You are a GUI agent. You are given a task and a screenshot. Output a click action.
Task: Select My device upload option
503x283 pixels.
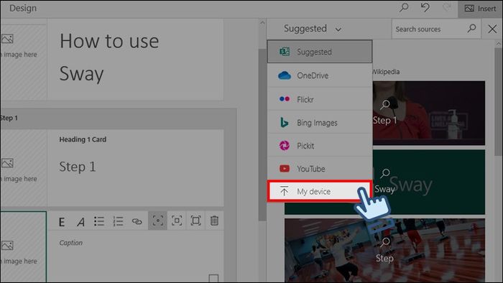tap(320, 191)
